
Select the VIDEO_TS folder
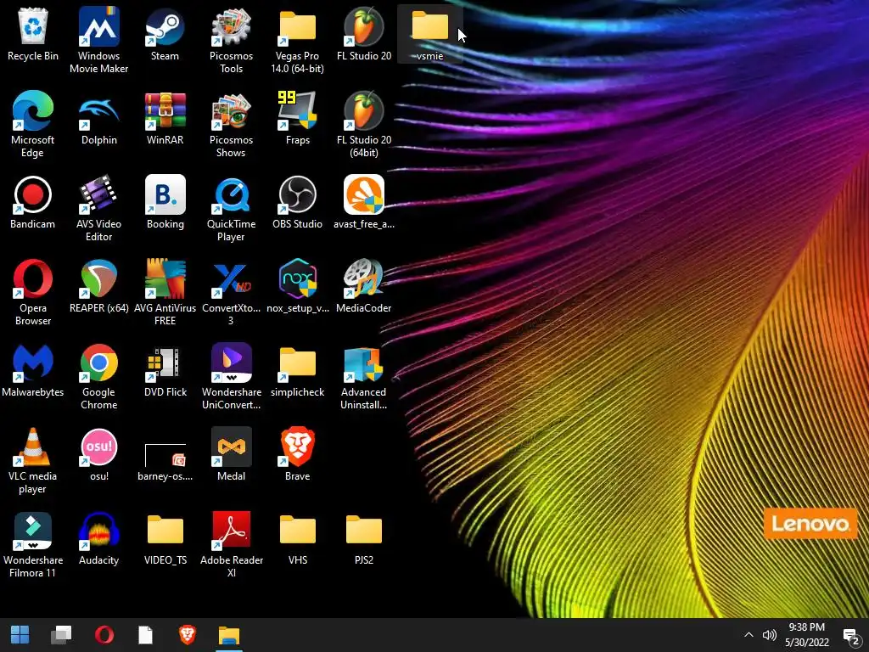[x=165, y=539]
